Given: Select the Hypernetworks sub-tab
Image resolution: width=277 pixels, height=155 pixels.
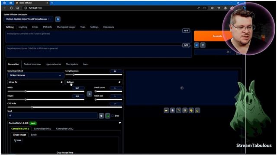Looking at the screenshot, I should [x=53, y=64].
